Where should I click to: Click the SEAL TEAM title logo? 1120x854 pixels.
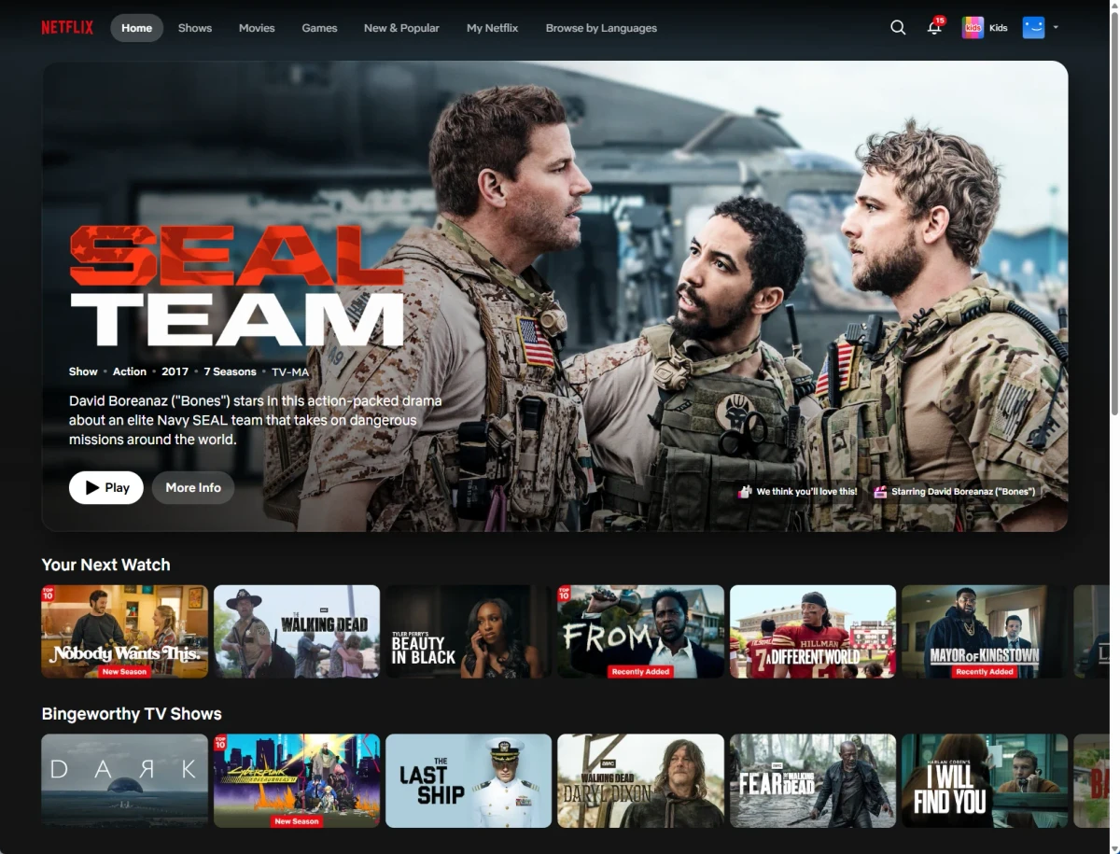[237, 287]
